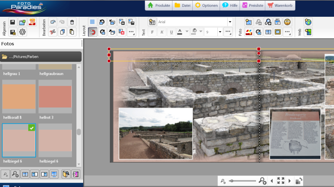334x187 pixels.
Task: Toggle the magnet snap button
Action: (92, 32)
